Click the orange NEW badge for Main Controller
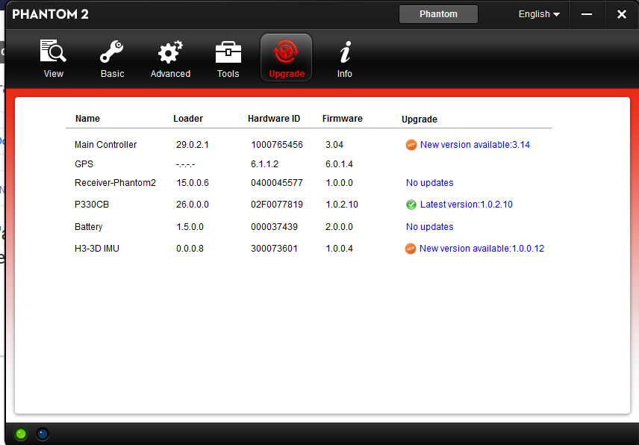Viewport: 639px width, 445px height. [x=411, y=145]
